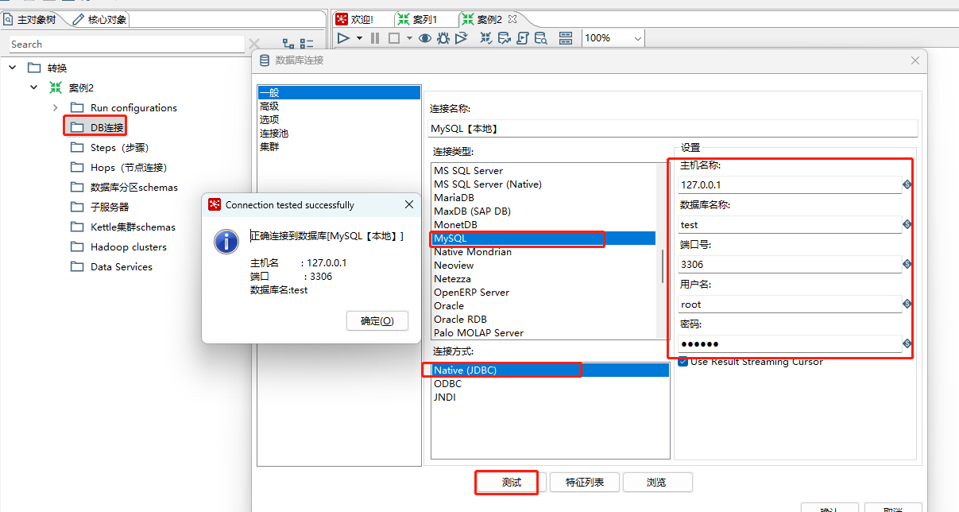This screenshot has height=512, width=959.
Task: Focus the Search field in object tree
Action: pyautogui.click(x=126, y=45)
